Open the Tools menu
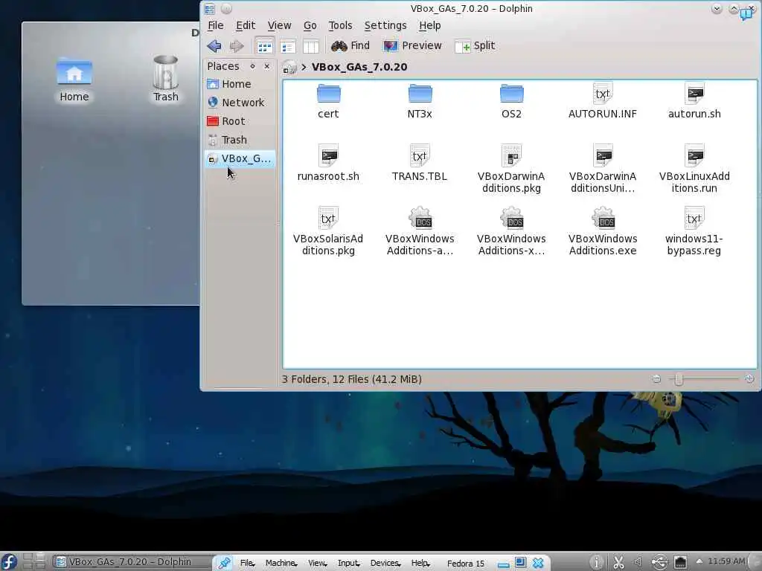This screenshot has width=762, height=571. click(x=340, y=25)
